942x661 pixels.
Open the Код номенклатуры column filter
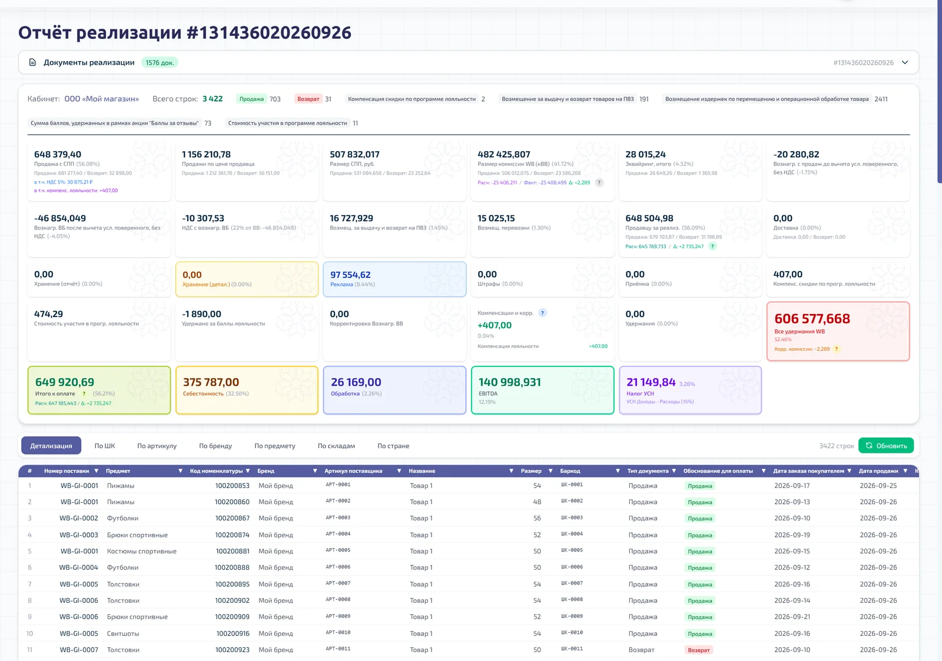[x=248, y=471]
